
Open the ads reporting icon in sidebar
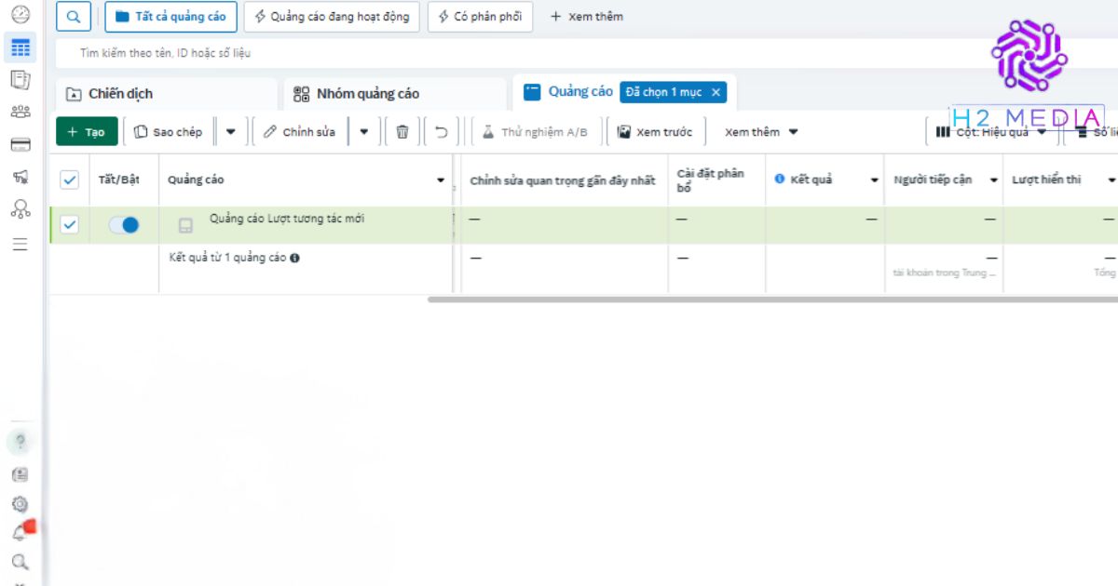click(x=20, y=81)
